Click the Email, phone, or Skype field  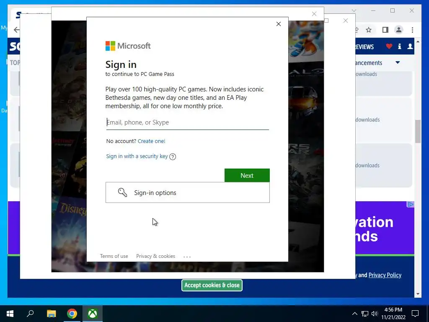[187, 122]
